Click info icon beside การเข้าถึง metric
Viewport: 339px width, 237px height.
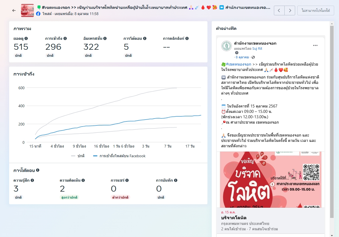65,38
